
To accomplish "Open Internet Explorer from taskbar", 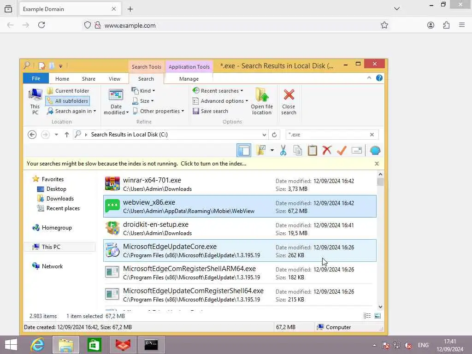I will click(x=37, y=345).
